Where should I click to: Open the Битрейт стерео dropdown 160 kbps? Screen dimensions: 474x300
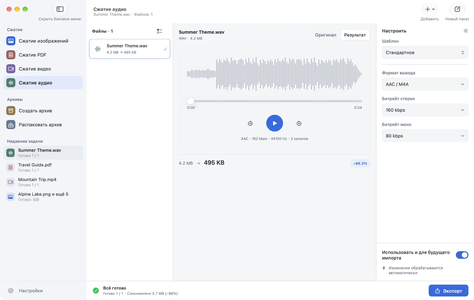tap(425, 110)
